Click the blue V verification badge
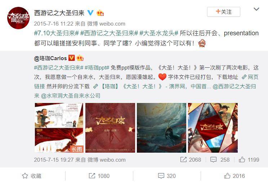Screen dimensions: 268x184 90,13
